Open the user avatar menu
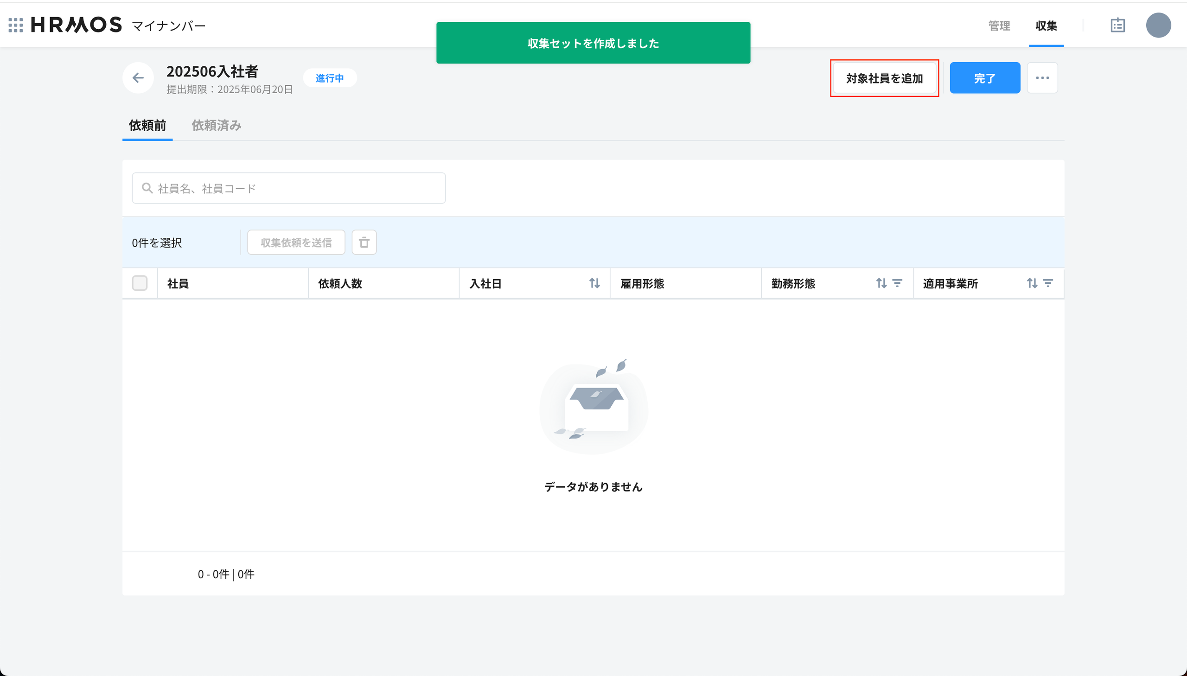Image resolution: width=1187 pixels, height=676 pixels. 1158,25
